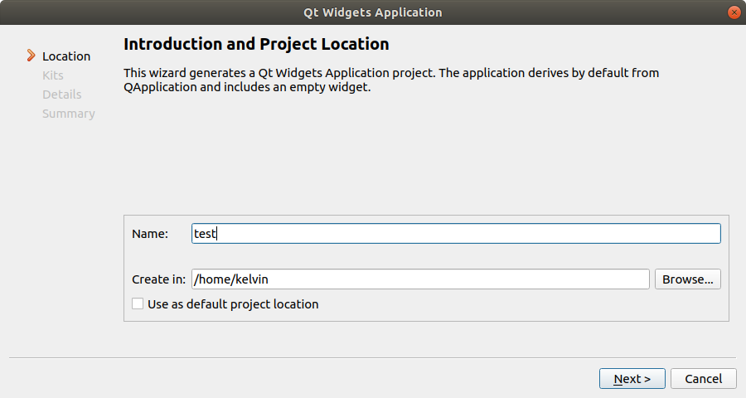Open the Summary wizard step
The width and height of the screenshot is (746, 398).
pos(69,114)
